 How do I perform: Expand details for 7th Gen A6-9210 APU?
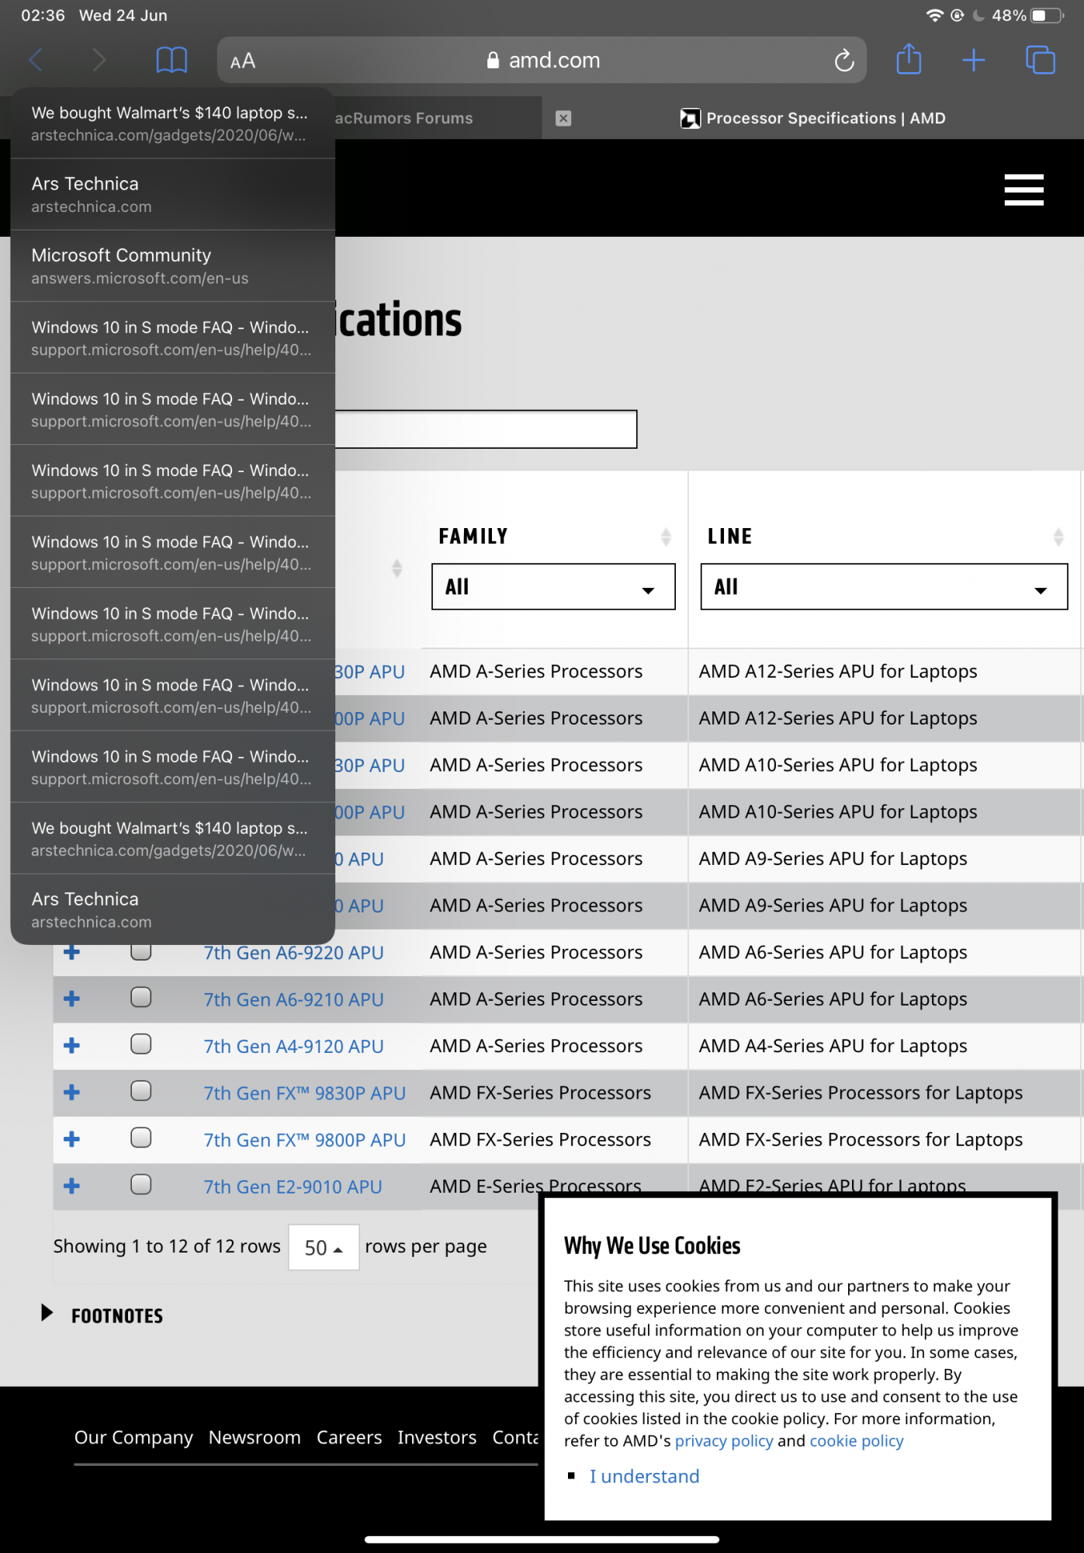(x=72, y=999)
